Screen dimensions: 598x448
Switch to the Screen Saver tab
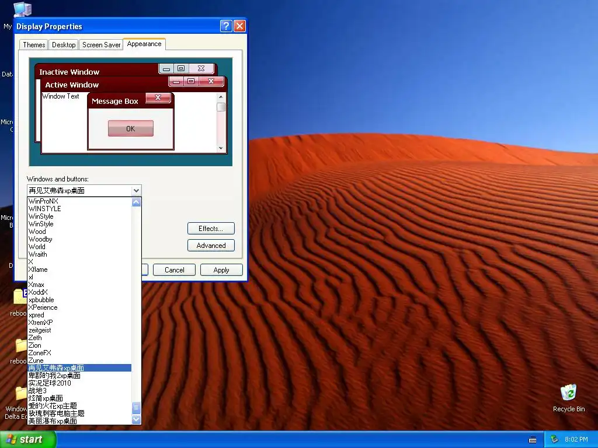(x=101, y=45)
